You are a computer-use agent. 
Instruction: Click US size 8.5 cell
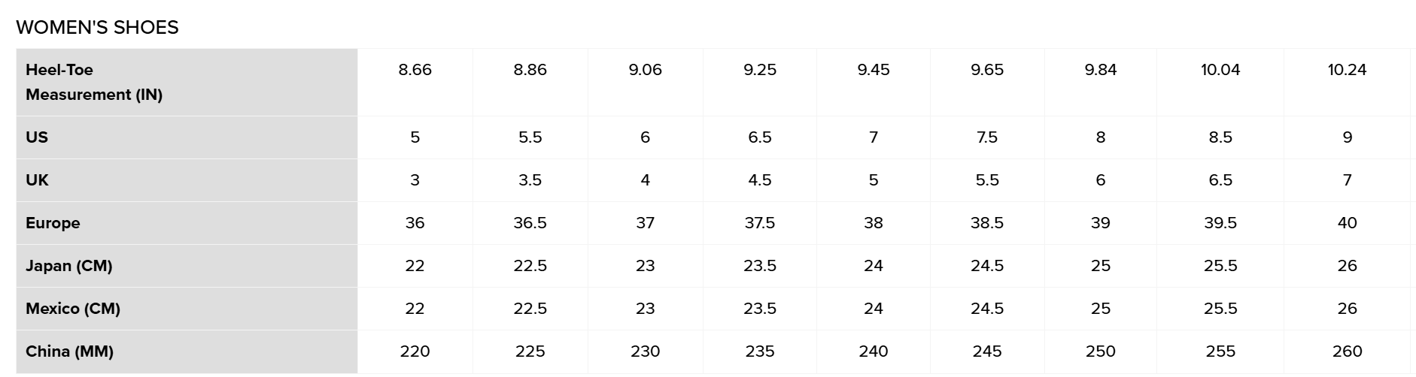[1220, 137]
